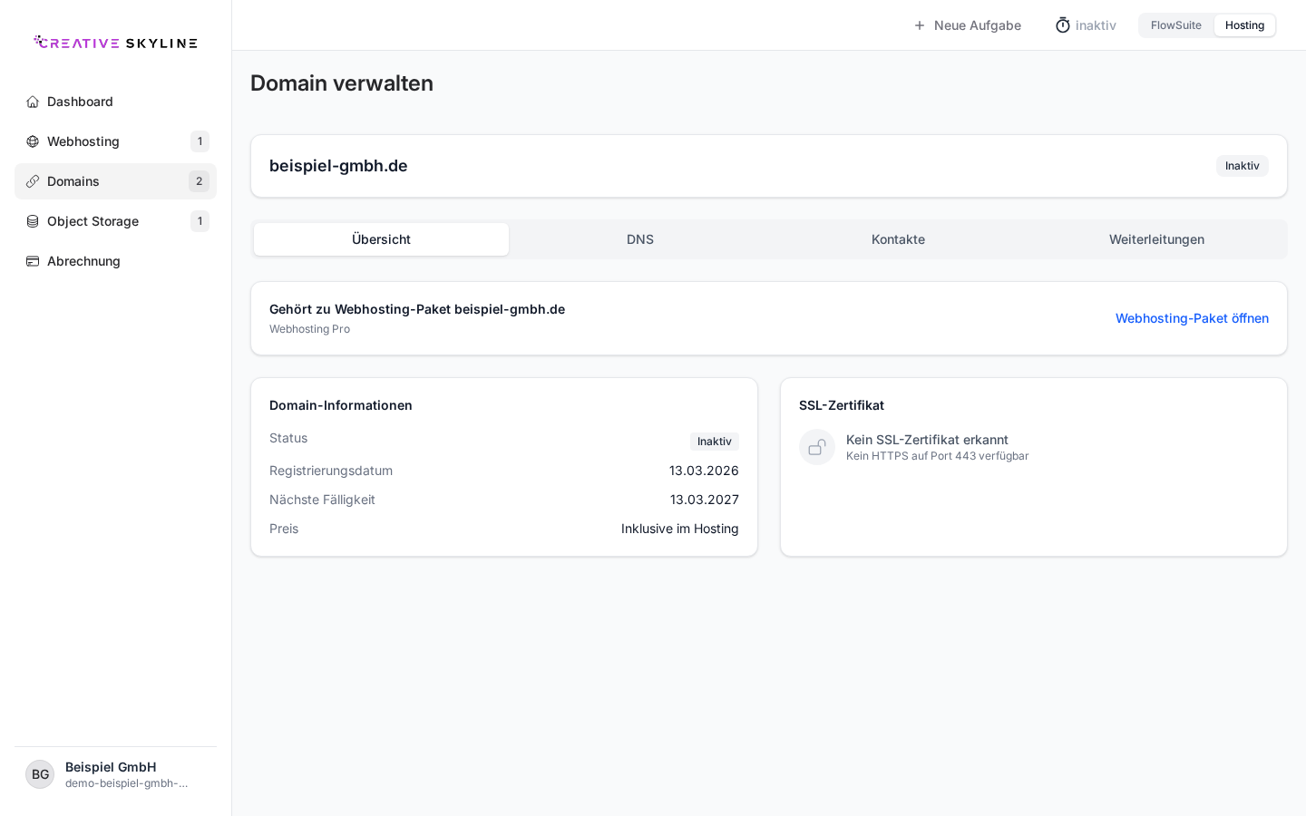Viewport: 1306px width, 816px height.
Task: Click Gehört zu Webhosting-Paket heading
Action: tap(417, 309)
